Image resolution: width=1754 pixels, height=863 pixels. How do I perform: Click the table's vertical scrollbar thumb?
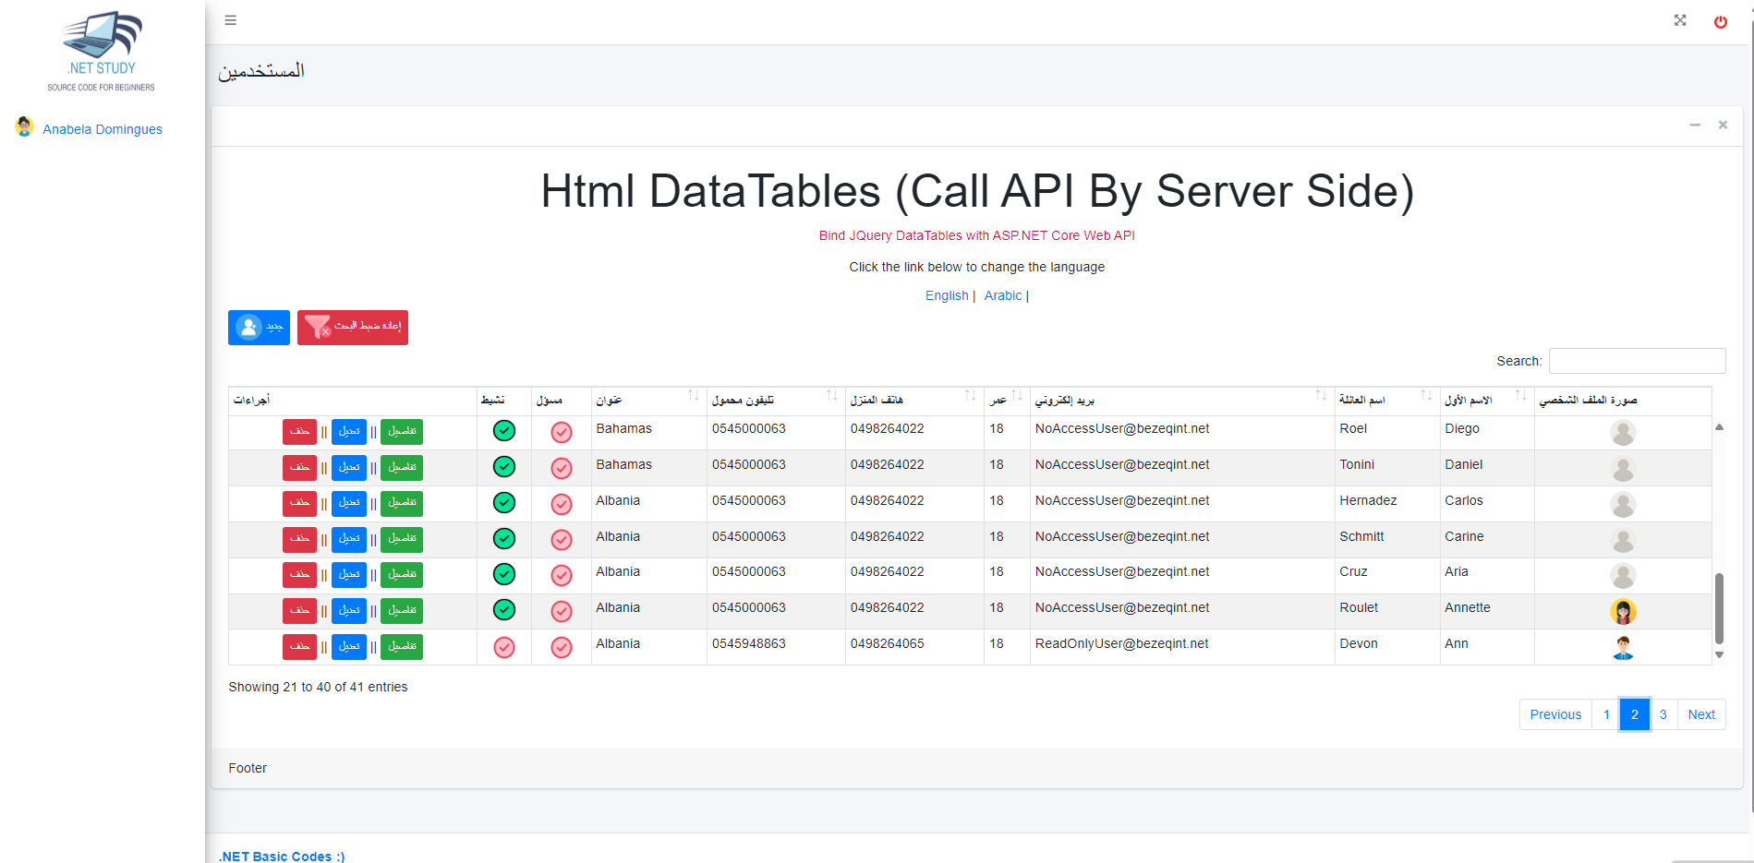[x=1719, y=607]
